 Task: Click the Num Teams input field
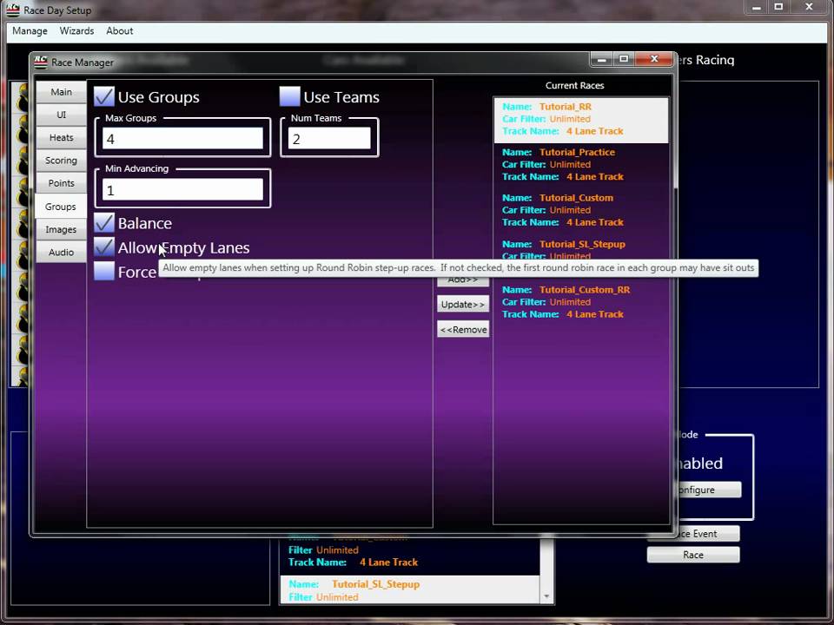pyautogui.click(x=330, y=139)
